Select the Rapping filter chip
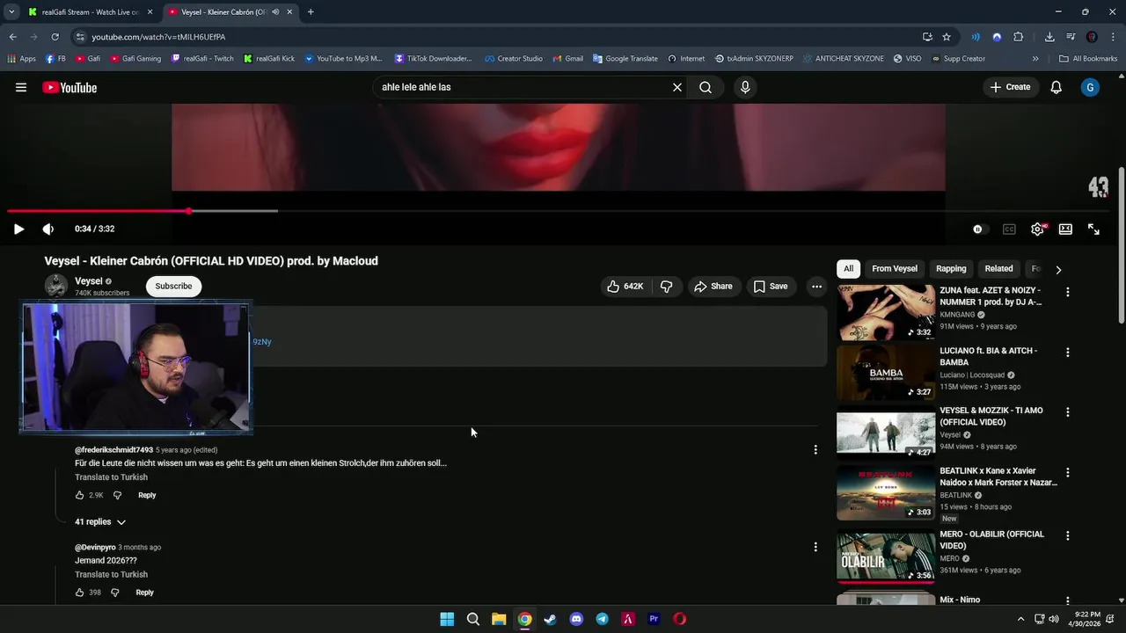Viewport: 1126px width, 633px height. (951, 268)
